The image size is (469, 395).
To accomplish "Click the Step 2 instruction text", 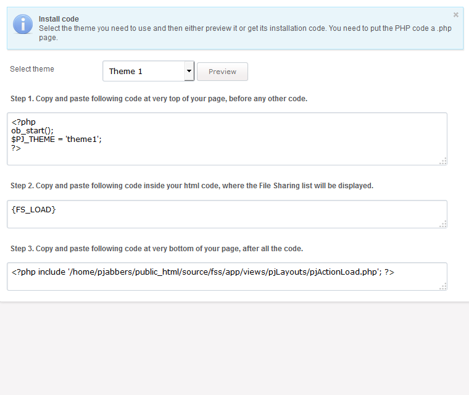I will tap(192, 186).
